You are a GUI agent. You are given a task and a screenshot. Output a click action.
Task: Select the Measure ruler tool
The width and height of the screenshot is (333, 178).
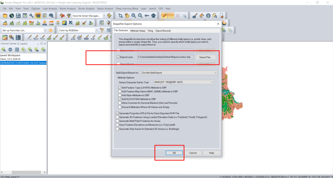pyautogui.click(x=202, y=16)
